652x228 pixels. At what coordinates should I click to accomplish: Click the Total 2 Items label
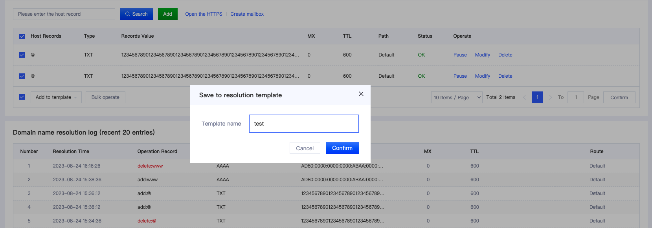click(x=501, y=97)
